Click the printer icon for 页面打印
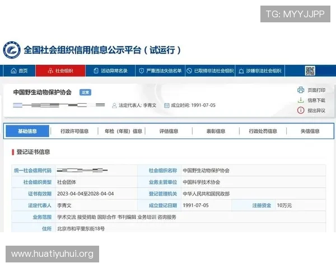Screen dimensions: 336x268 (301, 90)
